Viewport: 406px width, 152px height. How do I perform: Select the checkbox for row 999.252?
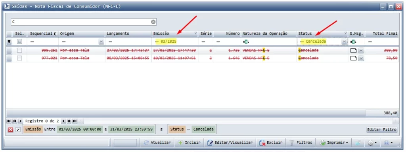(x=19, y=51)
